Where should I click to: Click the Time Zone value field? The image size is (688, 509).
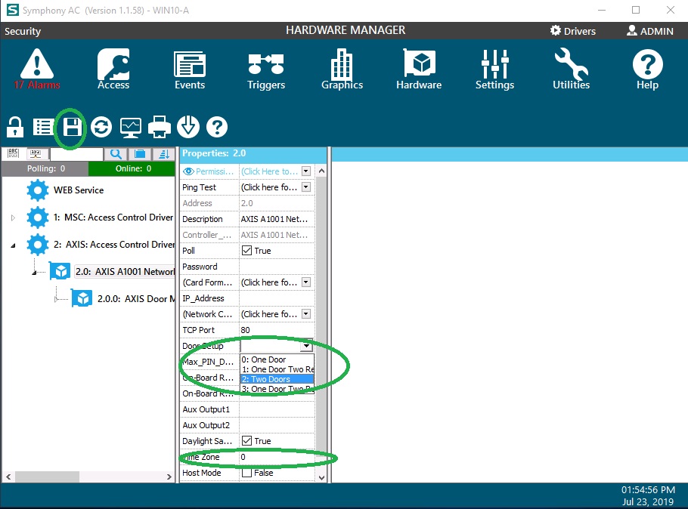pyautogui.click(x=277, y=457)
